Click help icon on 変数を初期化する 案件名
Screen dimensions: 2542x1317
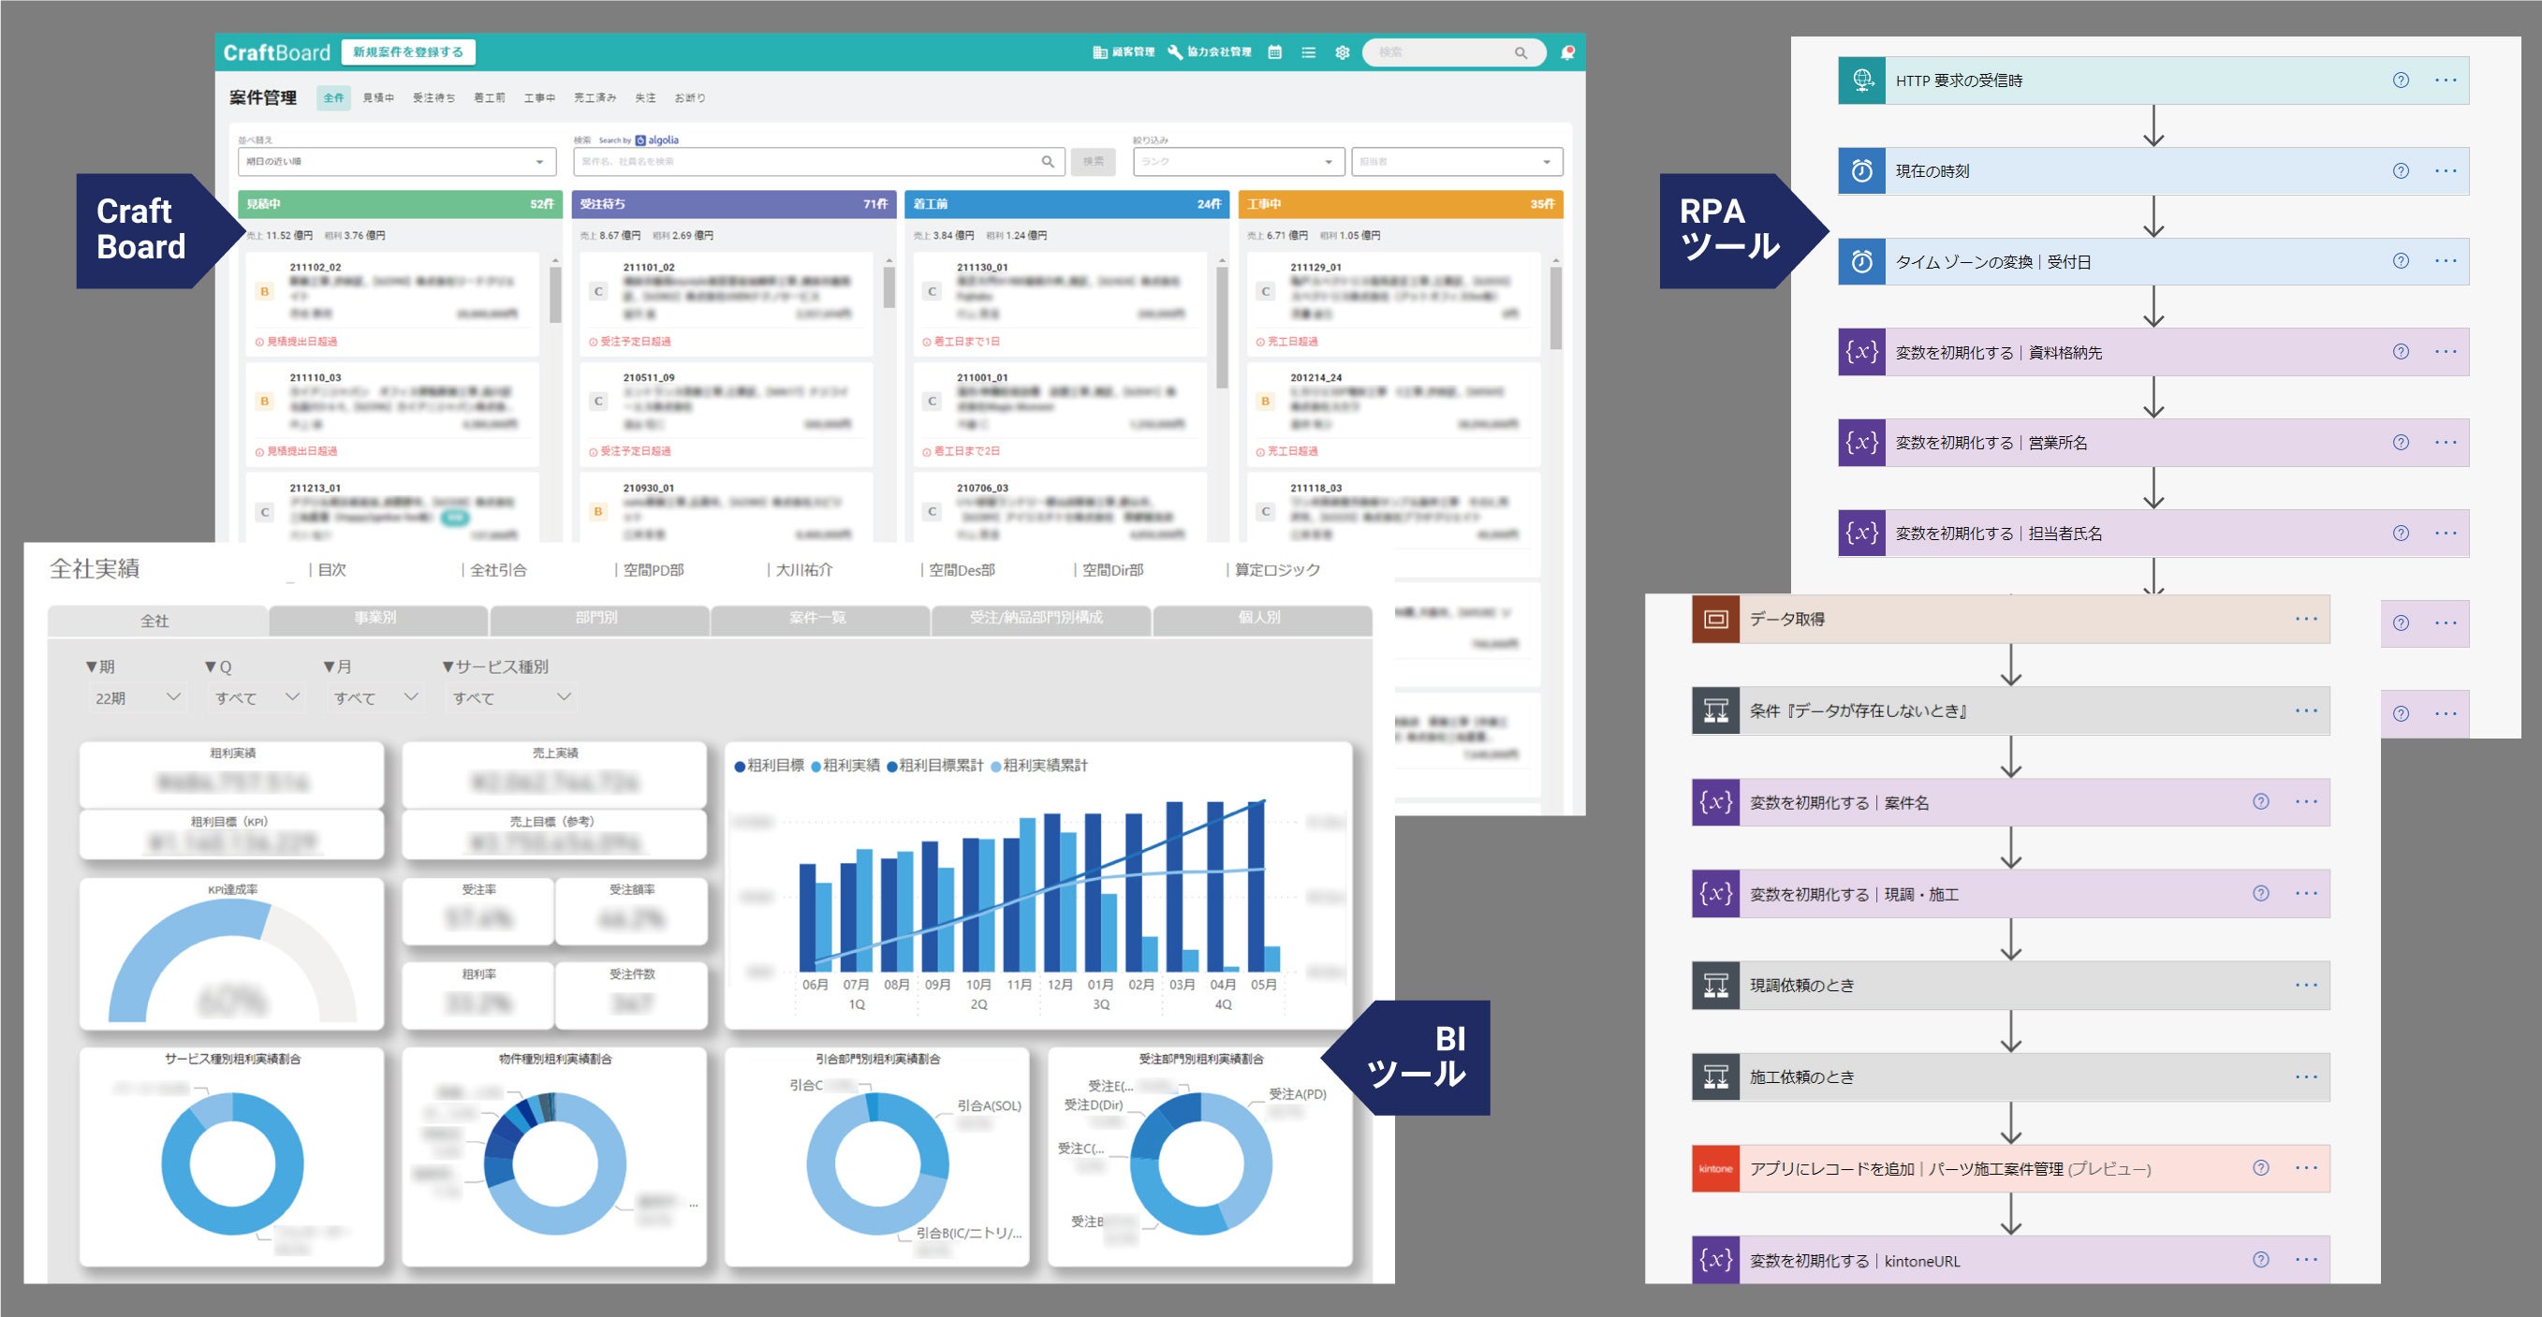point(2260,802)
